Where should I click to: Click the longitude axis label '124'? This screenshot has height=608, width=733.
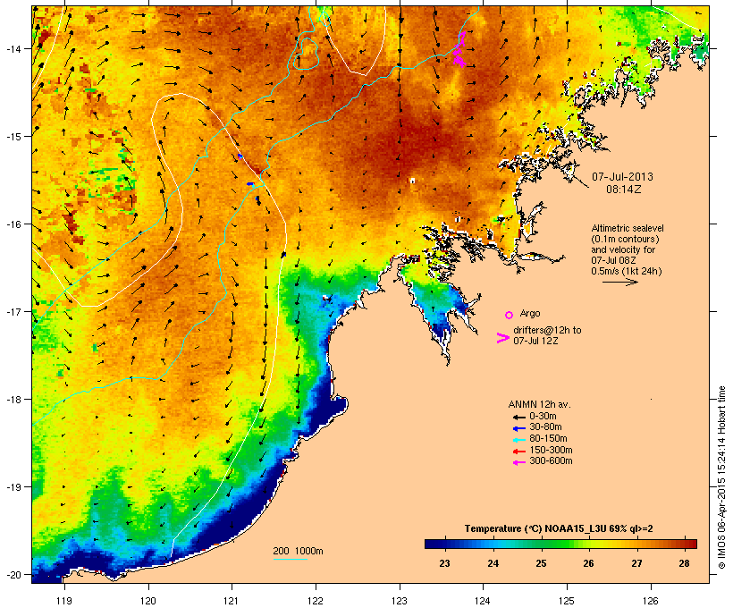[483, 601]
